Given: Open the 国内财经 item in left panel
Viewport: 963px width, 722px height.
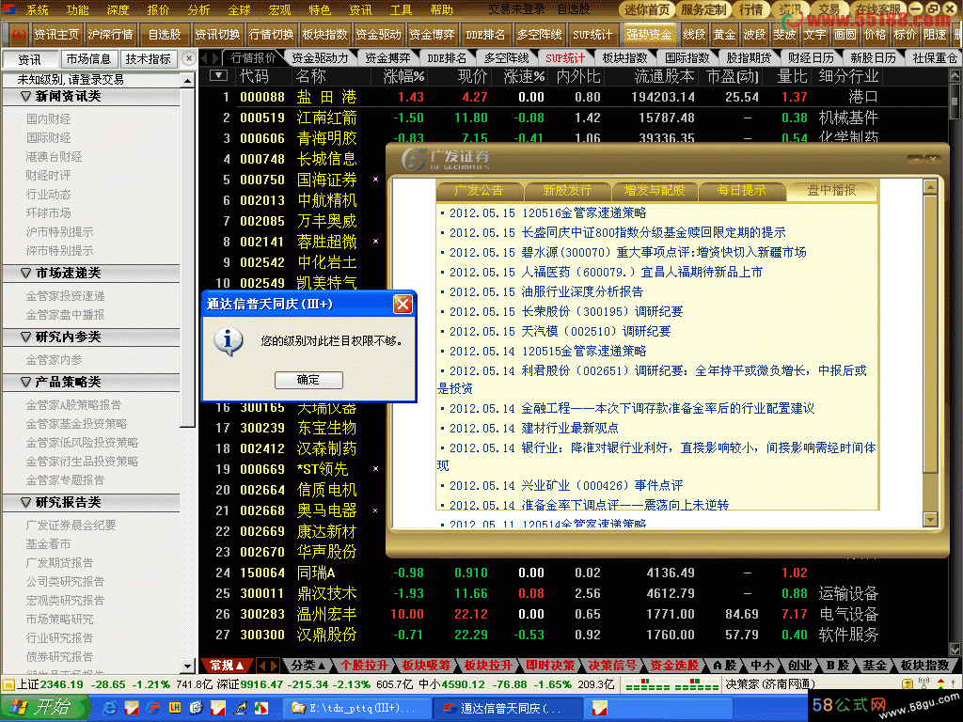Looking at the screenshot, I should pos(49,118).
